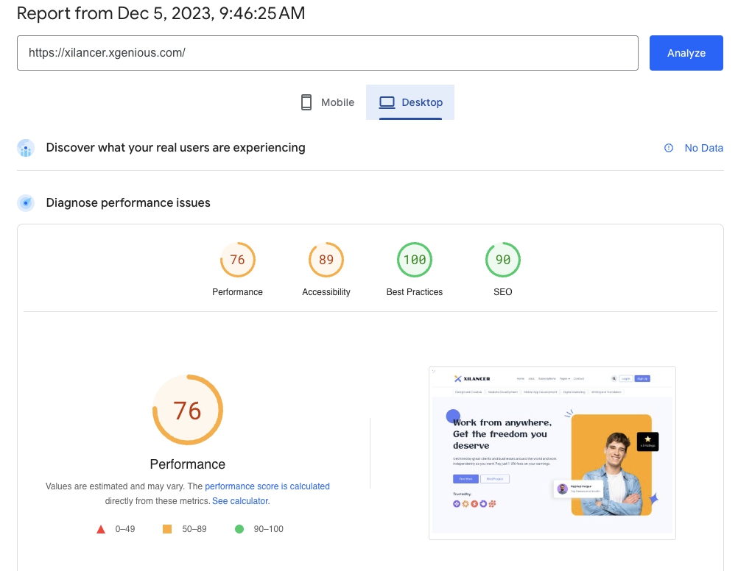Image resolution: width=738 pixels, height=571 pixels.
Task: Click the desktop laptop icon
Action: pyautogui.click(x=387, y=102)
